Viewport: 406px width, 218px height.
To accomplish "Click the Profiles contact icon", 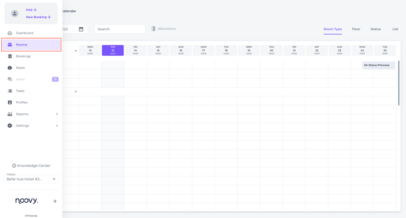I will click(10, 102).
